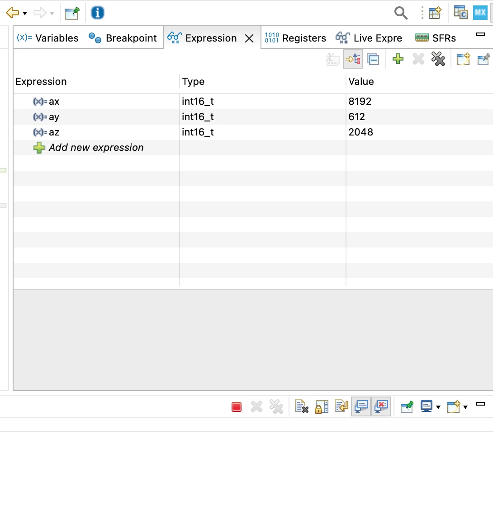Minimize the Expression view panel
Screen dimensions: 493x523
pyautogui.click(x=480, y=34)
